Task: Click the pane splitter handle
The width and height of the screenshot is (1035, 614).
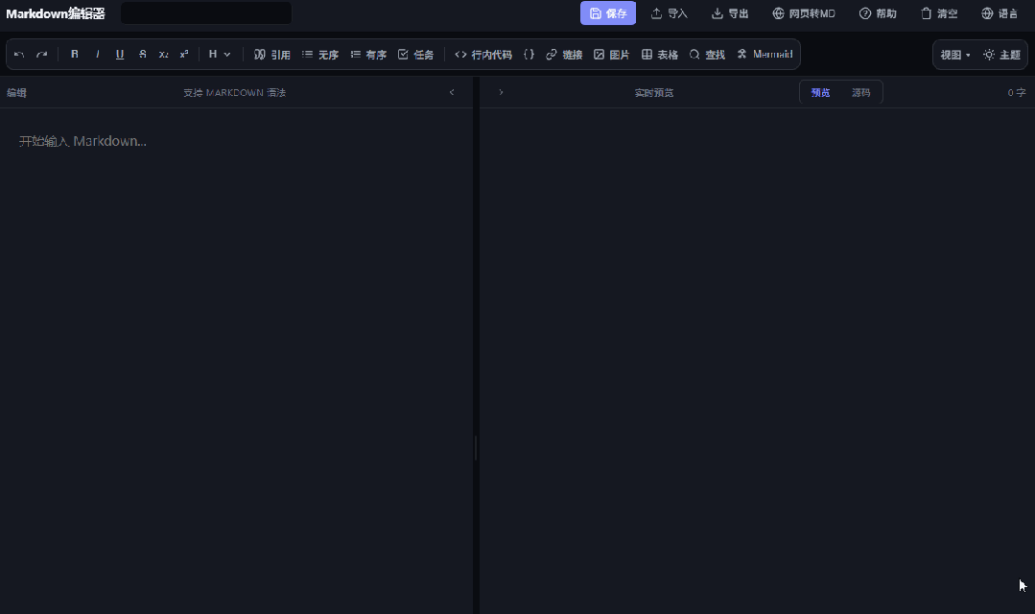Action: pyautogui.click(x=476, y=448)
